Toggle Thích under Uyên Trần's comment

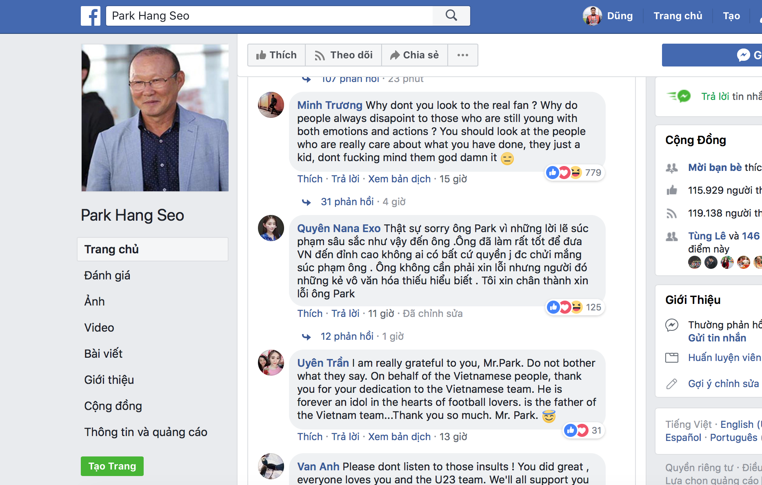310,437
